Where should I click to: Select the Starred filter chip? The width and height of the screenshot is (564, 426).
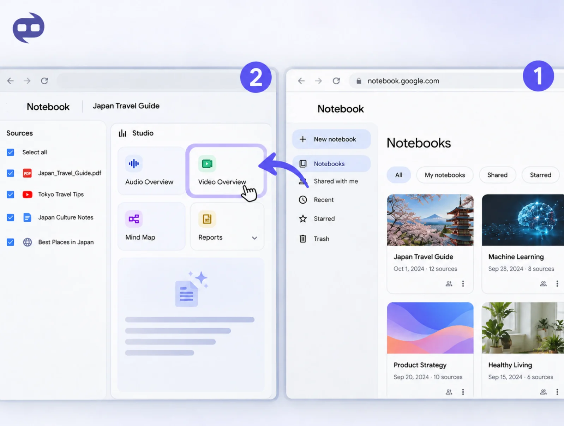click(540, 175)
